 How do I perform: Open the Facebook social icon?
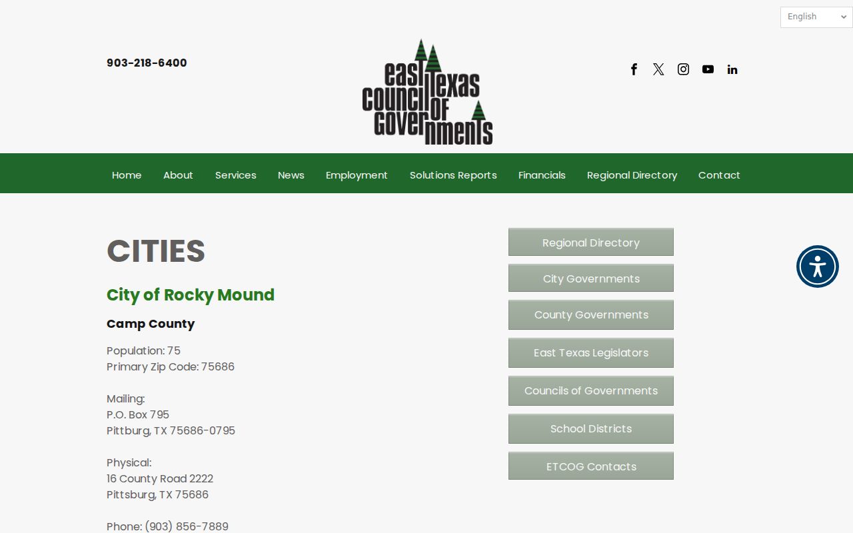coord(634,69)
